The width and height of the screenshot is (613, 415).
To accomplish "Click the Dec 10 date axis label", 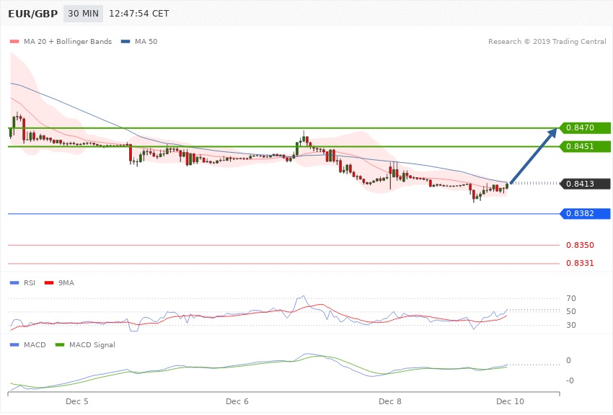I will coord(510,400).
